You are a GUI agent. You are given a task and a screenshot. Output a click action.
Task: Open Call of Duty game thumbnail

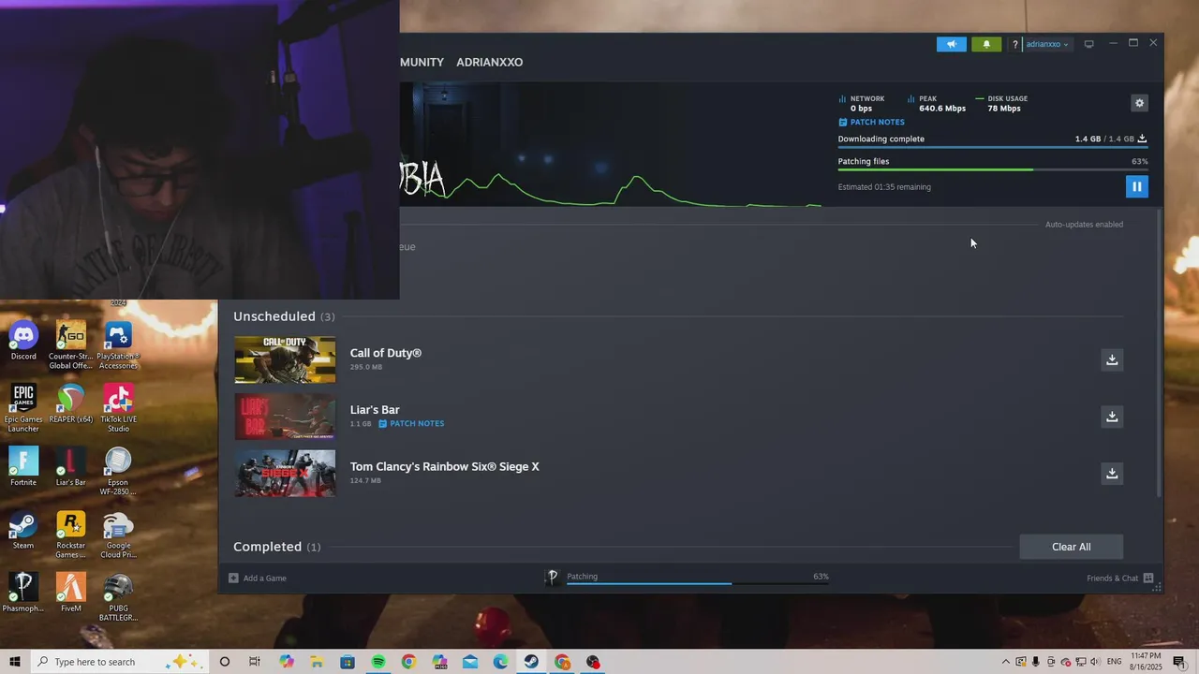point(285,359)
